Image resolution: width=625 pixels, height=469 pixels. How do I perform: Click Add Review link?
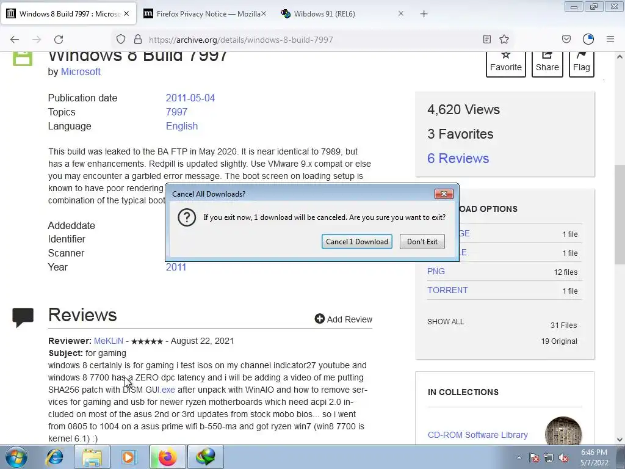pyautogui.click(x=343, y=319)
